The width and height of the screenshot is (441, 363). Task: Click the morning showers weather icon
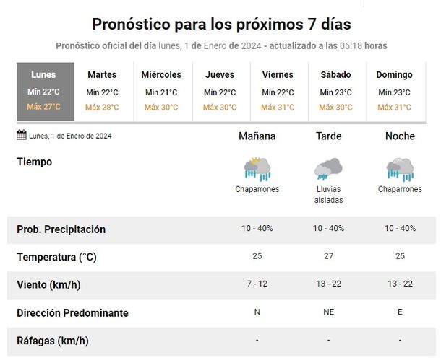pos(257,169)
